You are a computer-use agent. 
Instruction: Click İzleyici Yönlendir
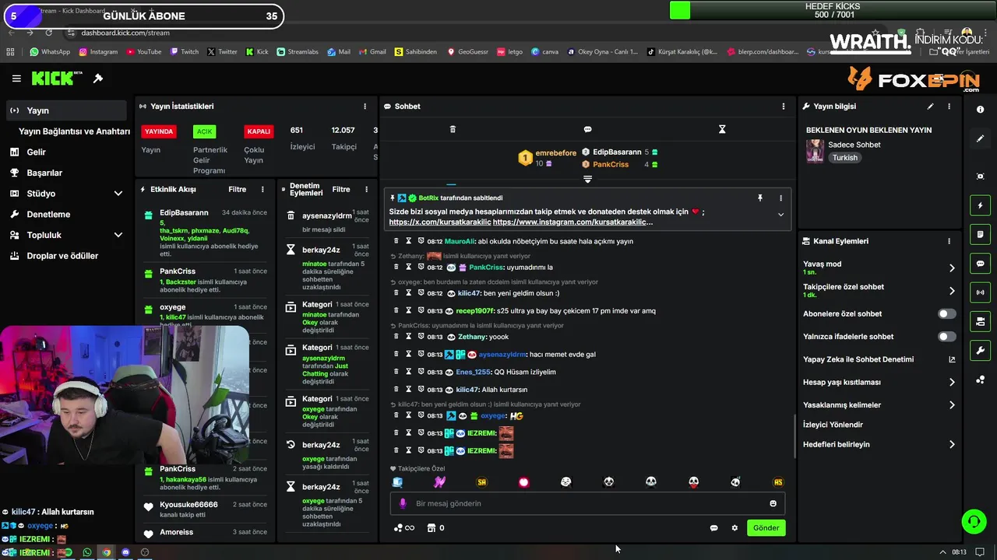(833, 425)
